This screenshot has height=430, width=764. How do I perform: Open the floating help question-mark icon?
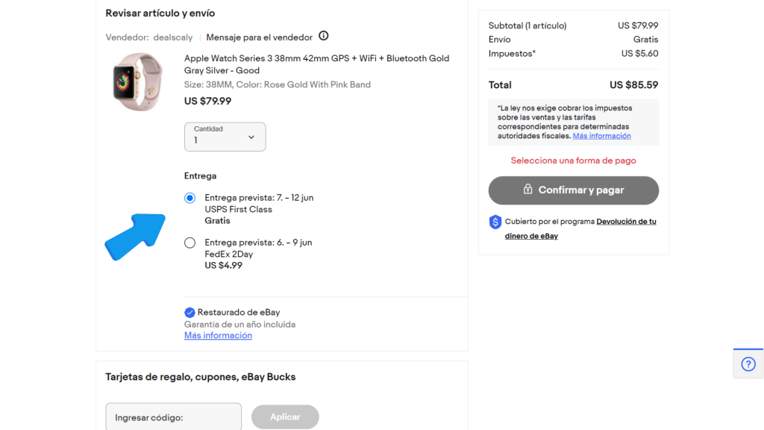pos(748,364)
